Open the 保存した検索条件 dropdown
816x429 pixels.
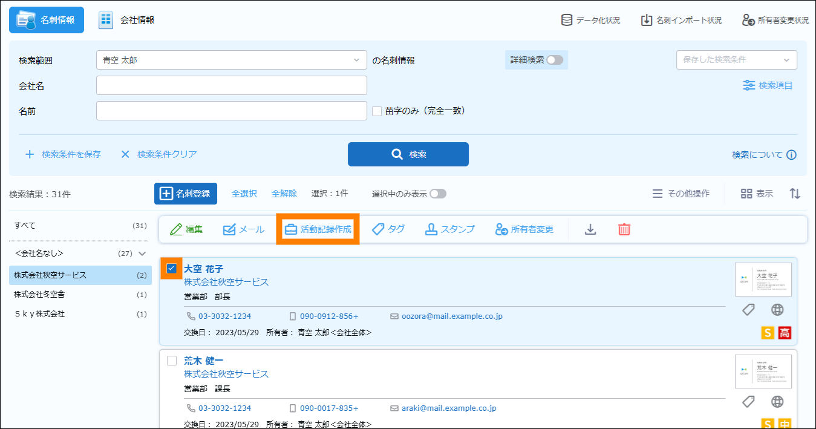pyautogui.click(x=736, y=60)
